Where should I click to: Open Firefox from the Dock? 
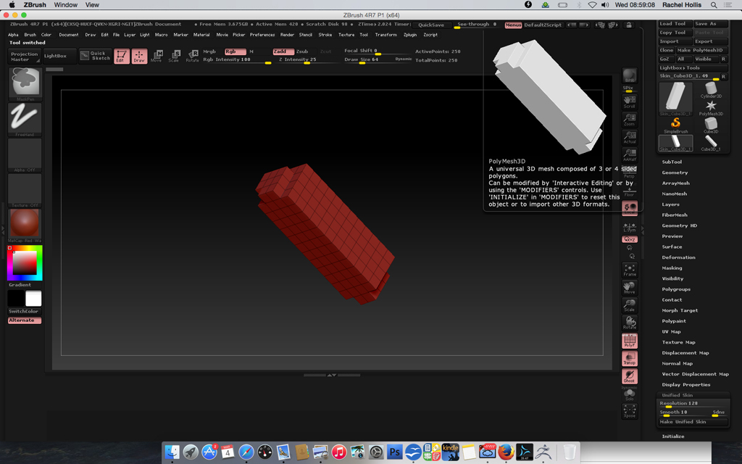(x=506, y=452)
